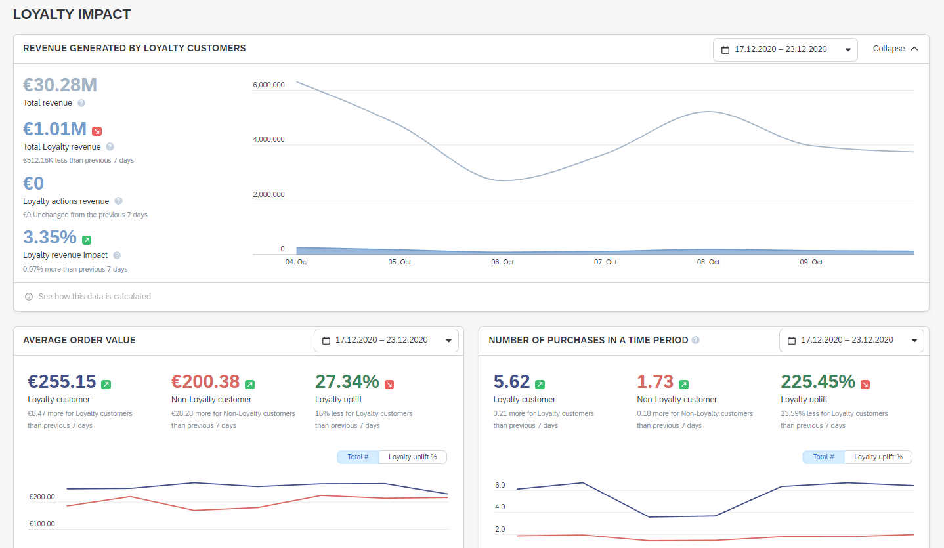Click the Total Loyalty revenue question mark icon

109,146
